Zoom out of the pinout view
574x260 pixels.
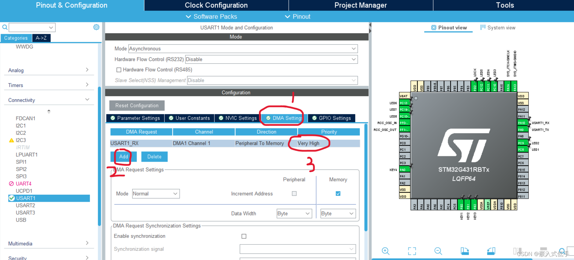pos(438,251)
